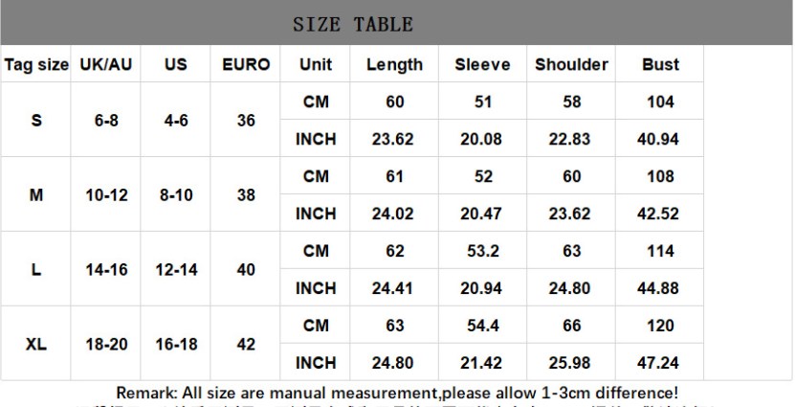Click the 53.2 sleeve measurement cell
Screen dimensions: 795x407
click(481, 251)
